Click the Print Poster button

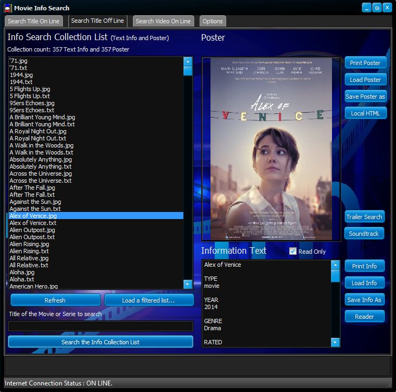(365, 63)
